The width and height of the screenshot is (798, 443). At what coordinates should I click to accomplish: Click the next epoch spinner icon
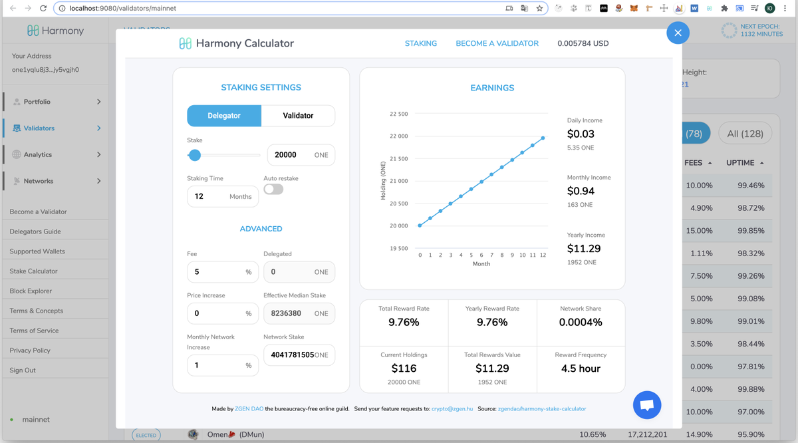coord(729,30)
